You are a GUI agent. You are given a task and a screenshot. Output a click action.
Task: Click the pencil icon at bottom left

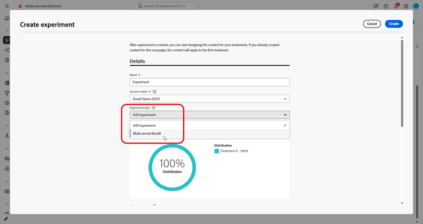click(6, 219)
